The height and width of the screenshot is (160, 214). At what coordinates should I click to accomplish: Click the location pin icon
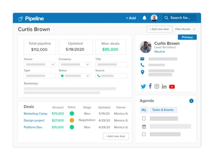143,72
